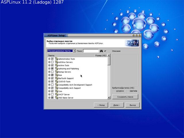Expand the Base tree node

coord(49,75)
